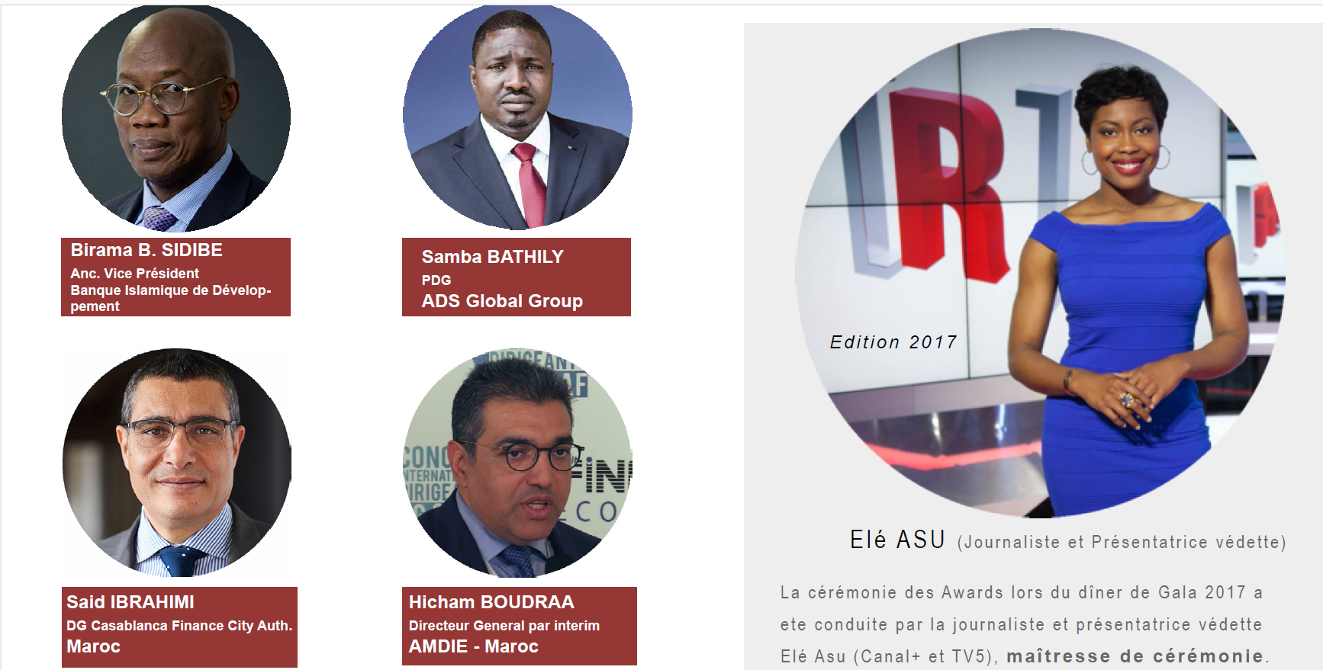Click 'Directeur General par interim' text
This screenshot has width=1323, height=670.
click(x=504, y=626)
